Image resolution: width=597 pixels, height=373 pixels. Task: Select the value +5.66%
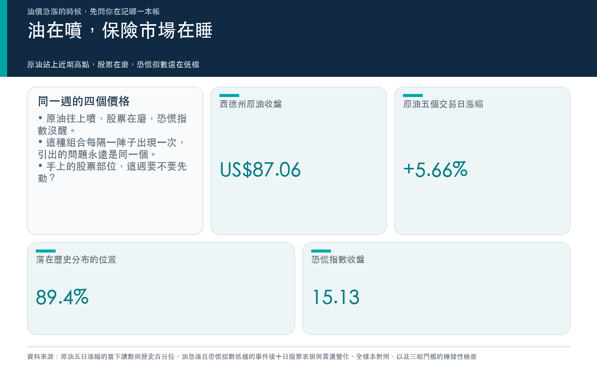tap(435, 170)
